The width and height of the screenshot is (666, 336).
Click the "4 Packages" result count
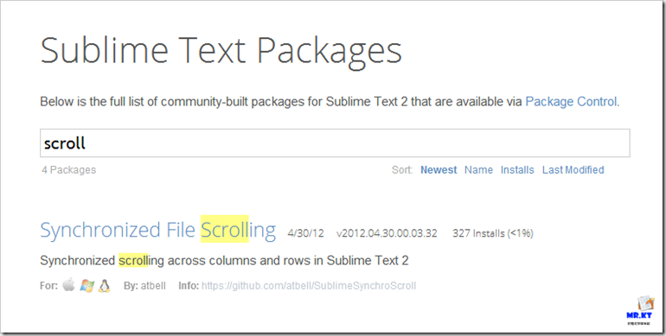pyautogui.click(x=69, y=170)
